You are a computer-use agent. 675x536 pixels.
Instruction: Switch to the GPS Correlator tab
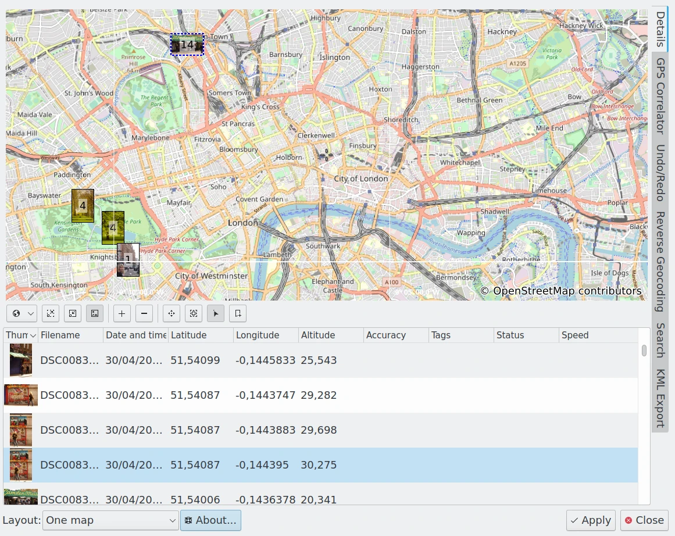click(x=660, y=96)
